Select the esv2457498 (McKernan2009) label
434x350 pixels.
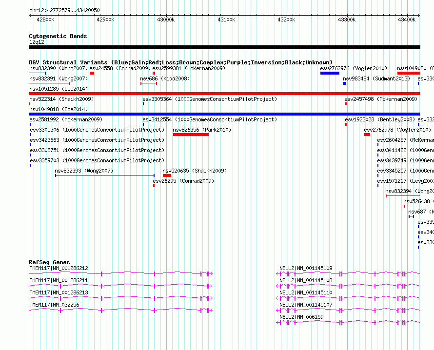coord(381,99)
